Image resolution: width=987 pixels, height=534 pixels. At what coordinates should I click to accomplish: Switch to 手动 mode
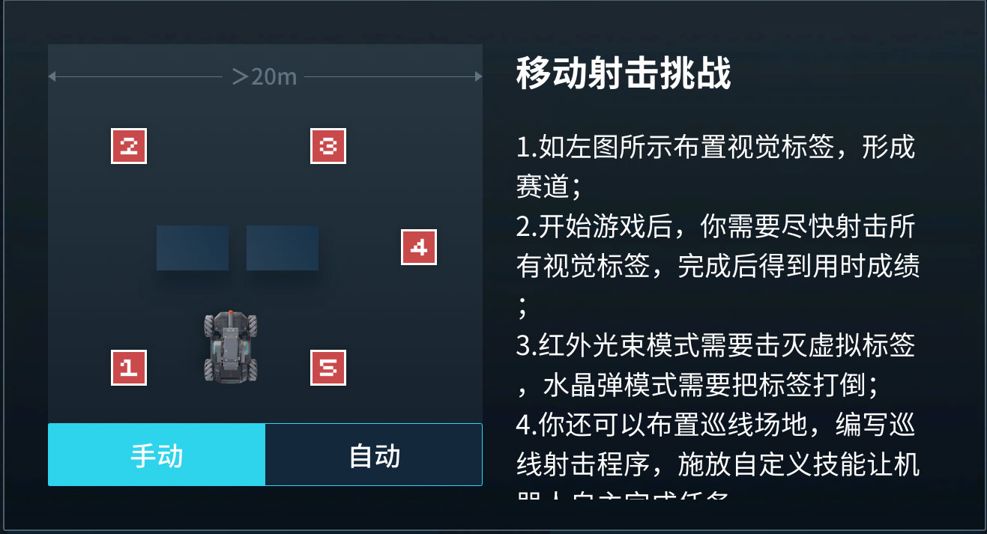pos(157,455)
